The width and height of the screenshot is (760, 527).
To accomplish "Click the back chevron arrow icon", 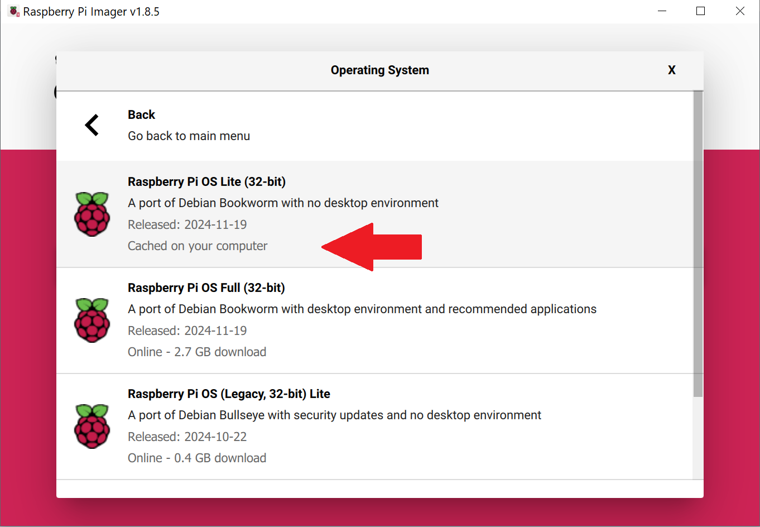I will [92, 125].
